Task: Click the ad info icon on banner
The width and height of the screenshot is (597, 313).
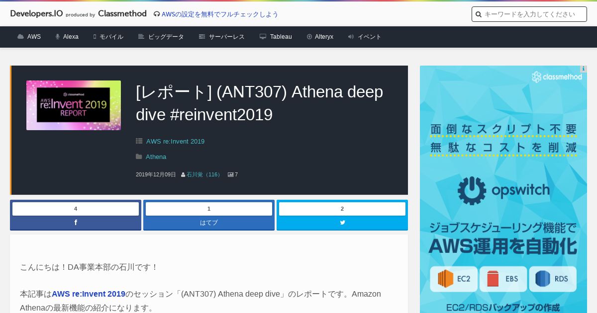Action: pyautogui.click(x=584, y=69)
